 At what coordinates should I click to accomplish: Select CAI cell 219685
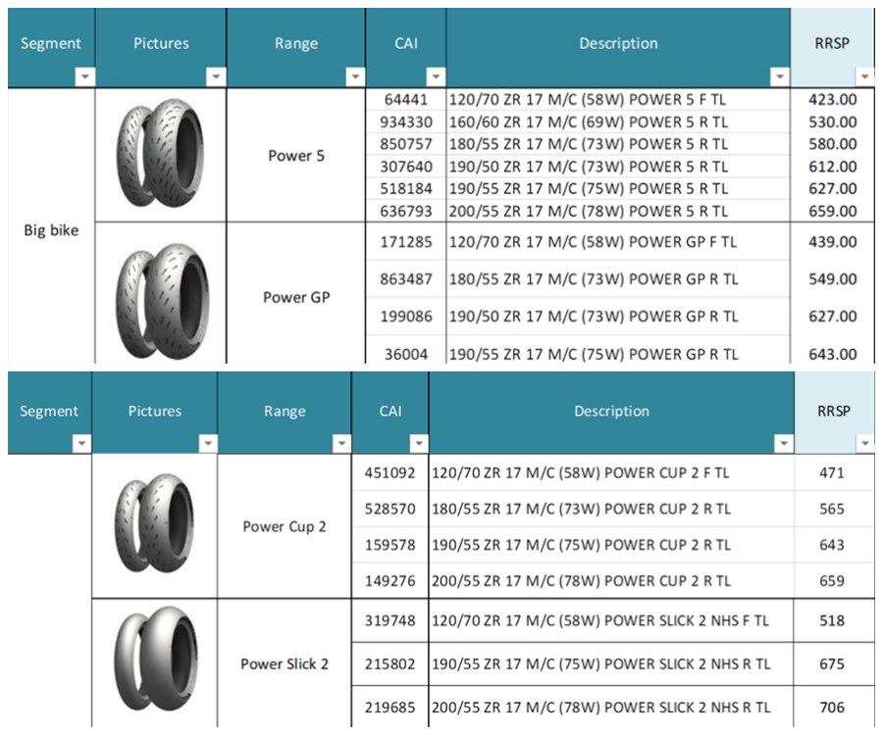coord(390,707)
